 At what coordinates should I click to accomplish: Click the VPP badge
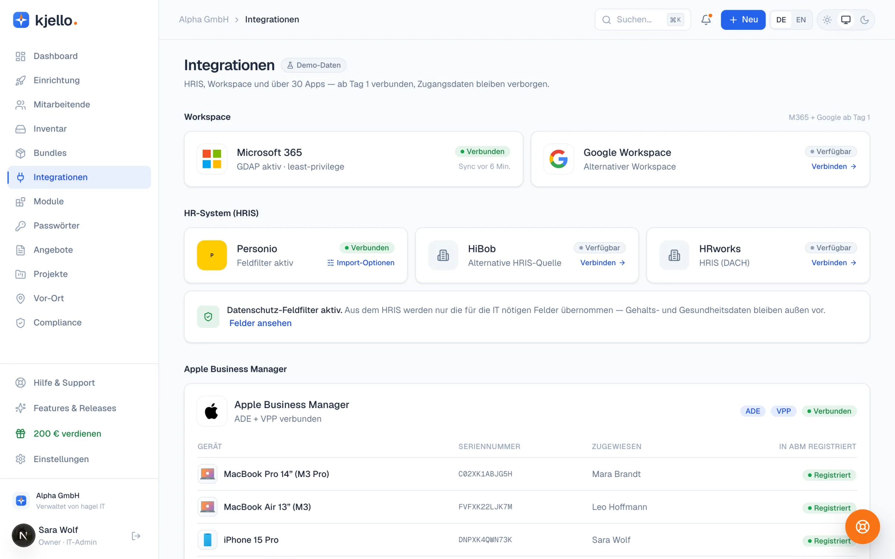click(x=783, y=411)
